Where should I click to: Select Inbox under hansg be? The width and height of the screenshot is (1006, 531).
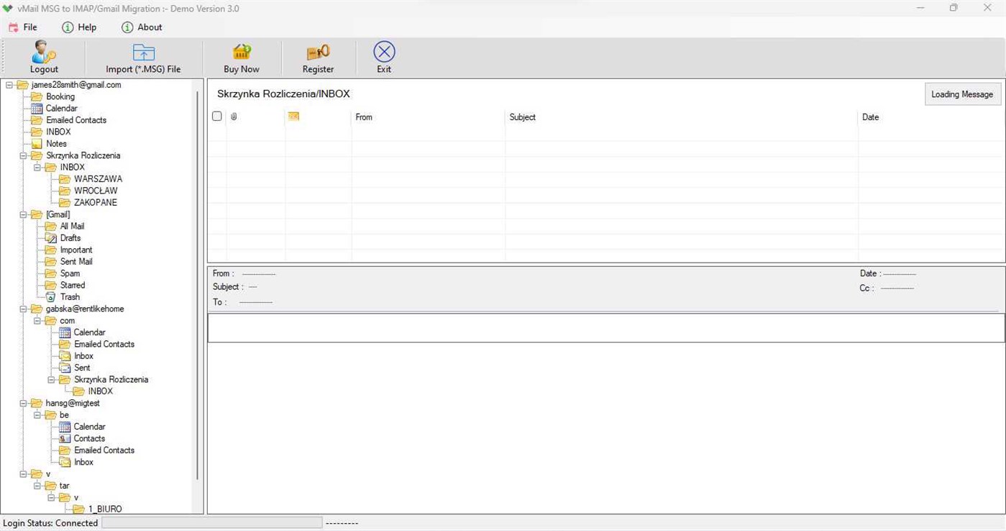pyautogui.click(x=83, y=463)
